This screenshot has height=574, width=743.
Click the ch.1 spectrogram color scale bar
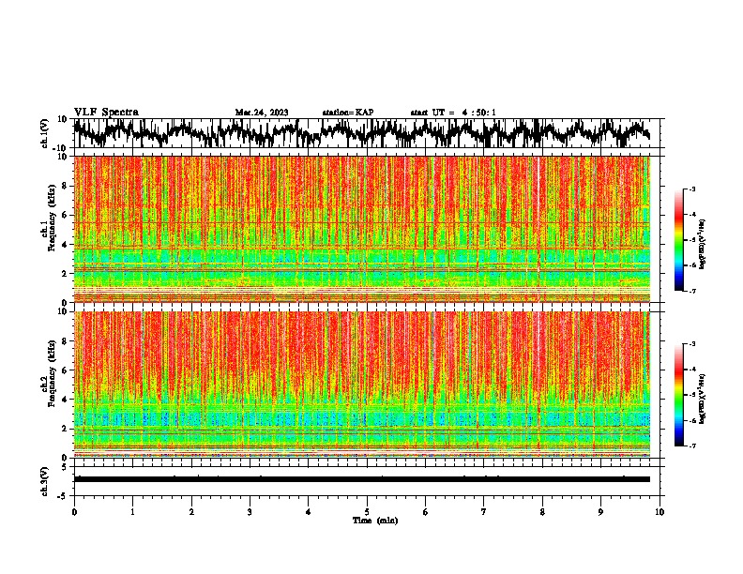tap(678, 240)
